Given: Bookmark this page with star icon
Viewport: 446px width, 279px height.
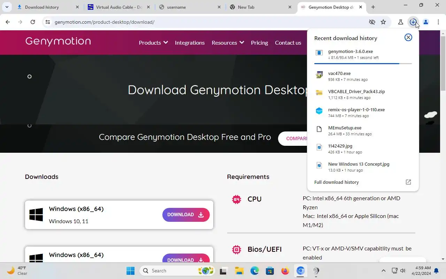Looking at the screenshot, I should point(383,22).
